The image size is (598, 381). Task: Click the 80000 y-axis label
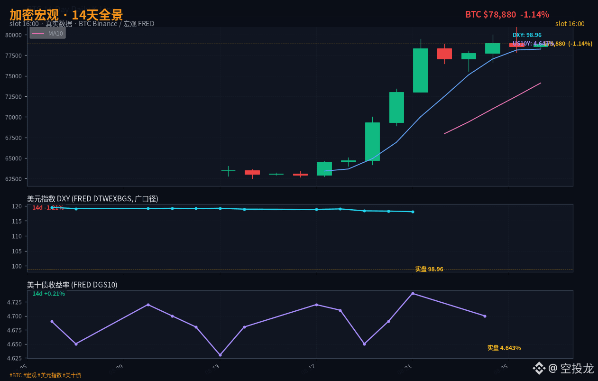pyautogui.click(x=13, y=35)
